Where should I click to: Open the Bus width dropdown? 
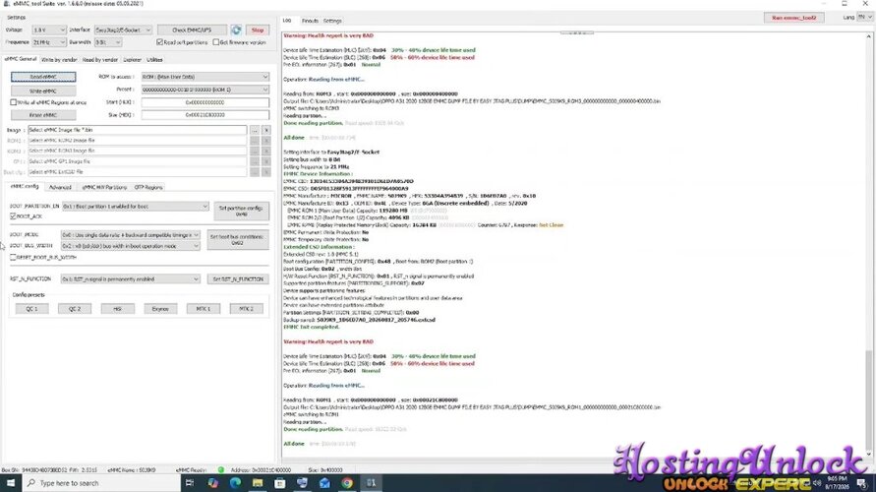[107, 42]
